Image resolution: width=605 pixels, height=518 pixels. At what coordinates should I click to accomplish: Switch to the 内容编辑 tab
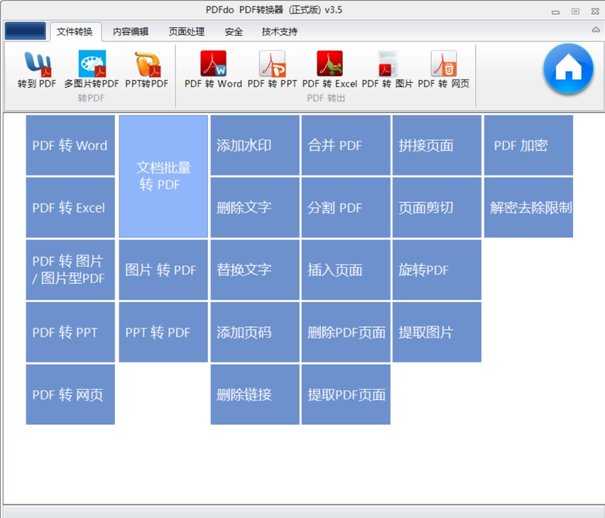[131, 32]
